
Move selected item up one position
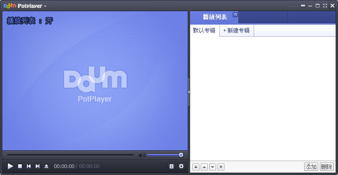(204, 167)
